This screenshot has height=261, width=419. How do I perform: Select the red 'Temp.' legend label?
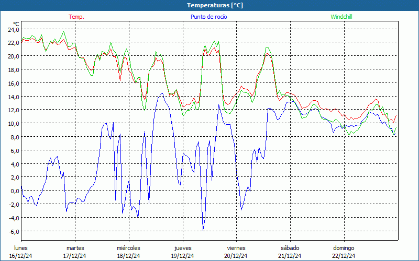tap(76, 17)
